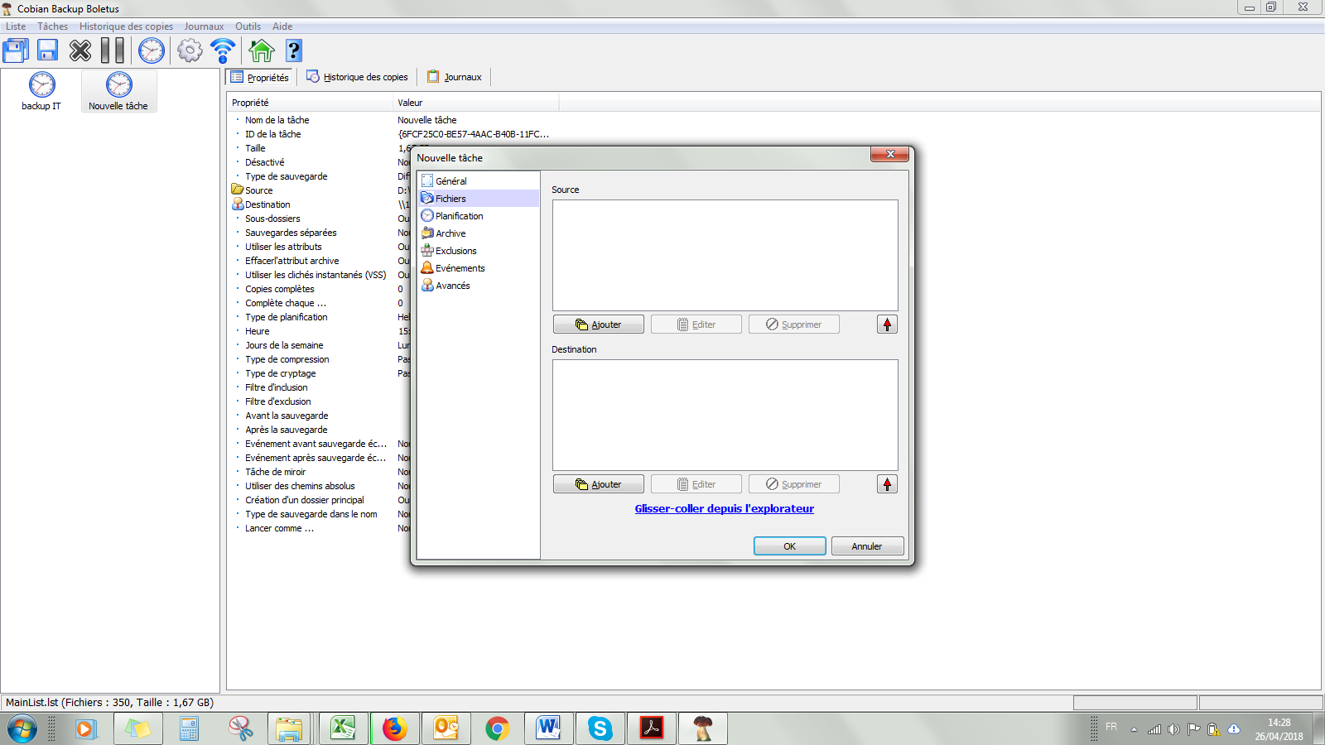
Task: Open the Tâches menu
Action: 52,26
